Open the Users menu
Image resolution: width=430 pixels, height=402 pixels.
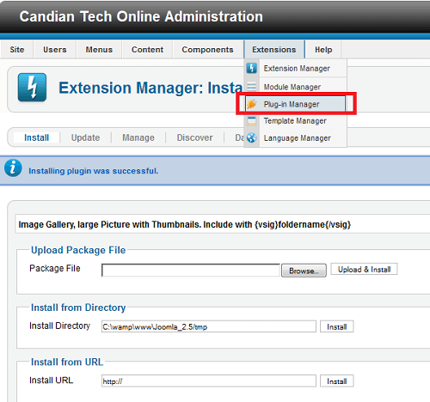pos(55,50)
